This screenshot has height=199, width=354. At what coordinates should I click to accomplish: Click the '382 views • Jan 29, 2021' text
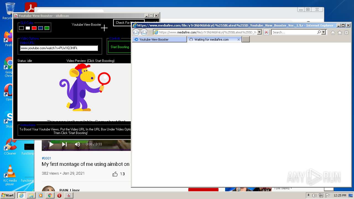click(63, 173)
